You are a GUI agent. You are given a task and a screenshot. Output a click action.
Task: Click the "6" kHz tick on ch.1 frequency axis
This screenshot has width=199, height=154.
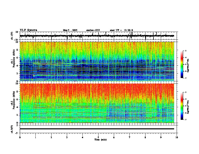tap(17, 58)
